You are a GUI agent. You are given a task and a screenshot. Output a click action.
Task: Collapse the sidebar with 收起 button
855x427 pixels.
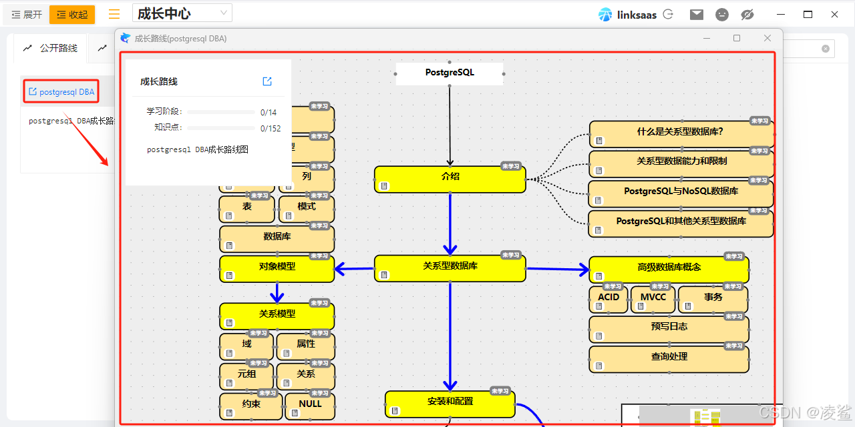pyautogui.click(x=71, y=14)
